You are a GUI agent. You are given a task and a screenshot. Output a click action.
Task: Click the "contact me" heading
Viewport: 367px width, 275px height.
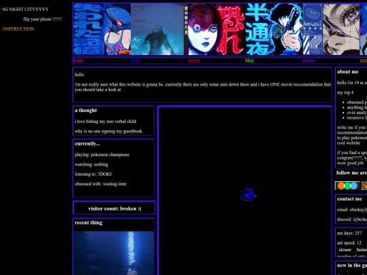349,199
